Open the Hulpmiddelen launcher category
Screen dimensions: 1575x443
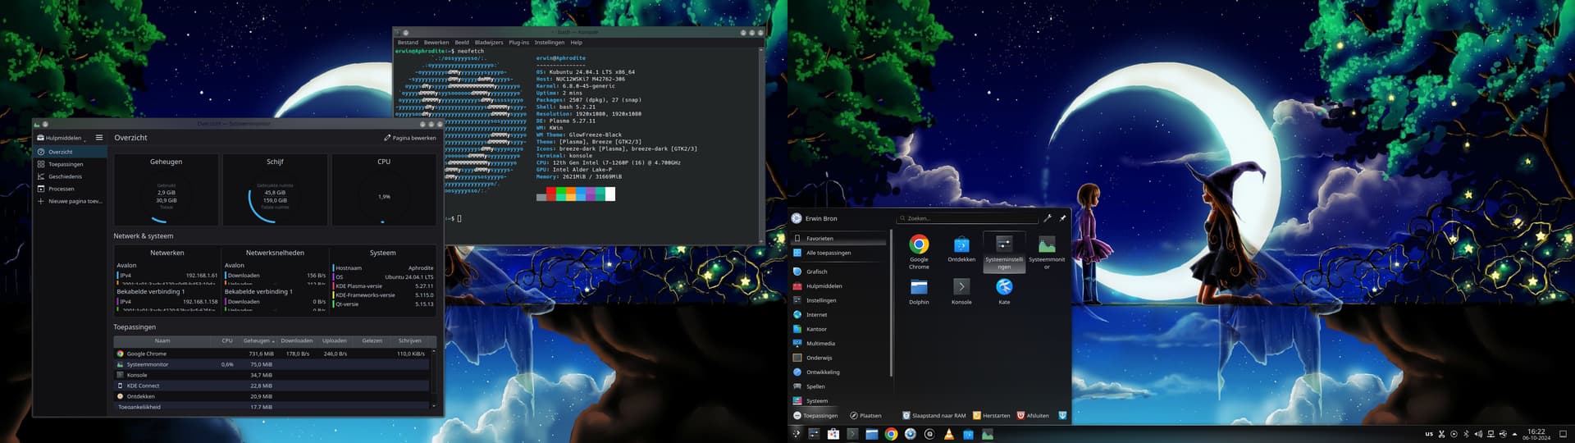[x=839, y=286]
